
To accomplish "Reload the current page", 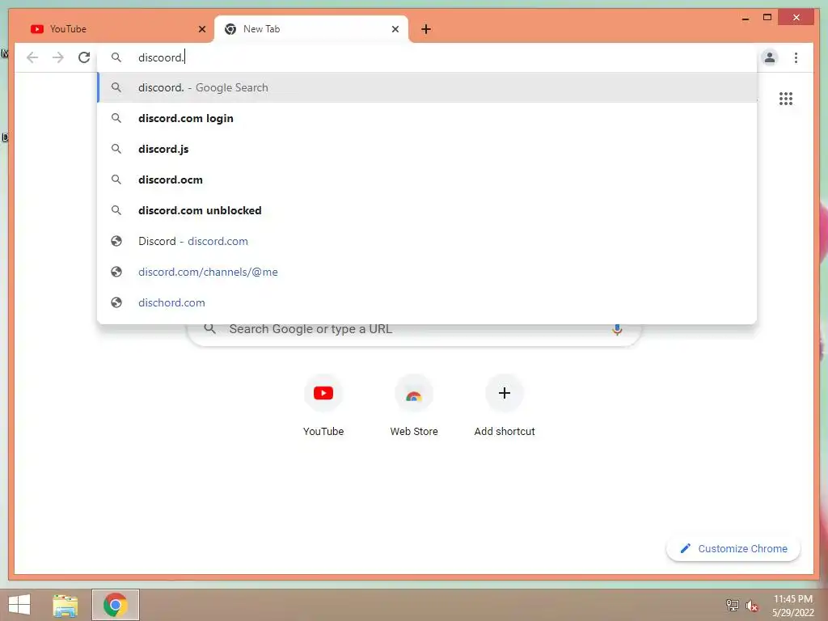I will [84, 57].
